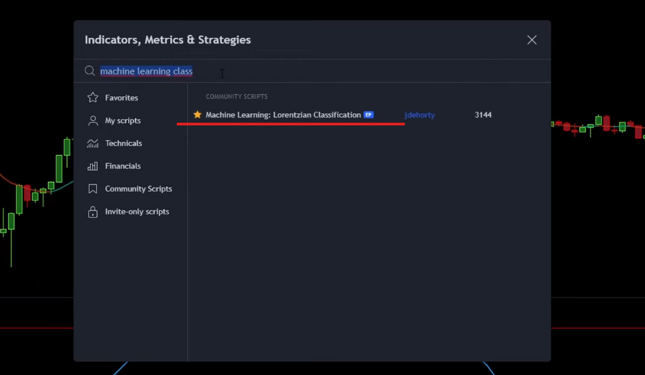The height and width of the screenshot is (375, 645).
Task: Click the Invite-only scripts lock icon
Action: [93, 211]
